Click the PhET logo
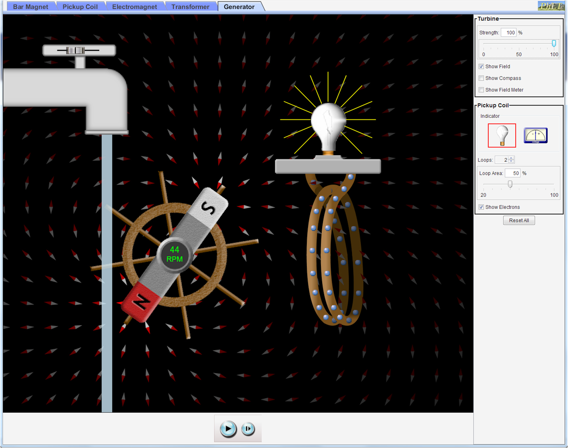Image resolution: width=568 pixels, height=448 pixels. pos(551,6)
